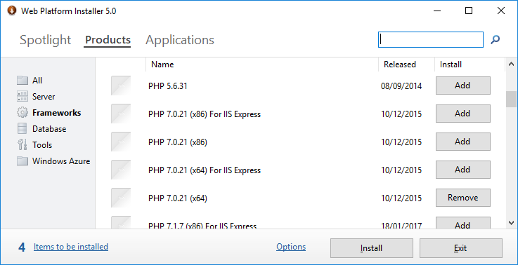Image resolution: width=518 pixels, height=265 pixels.
Task: Remove PHP 7.0.21 (x64) from install list
Action: tap(463, 198)
